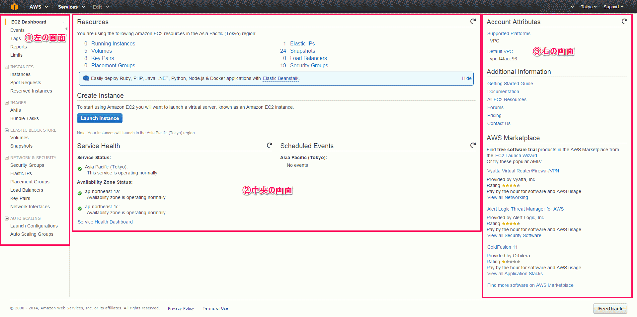Image resolution: width=637 pixels, height=317 pixels.
Task: Hide the Elastic Beanstalk notice
Action: (x=467, y=78)
